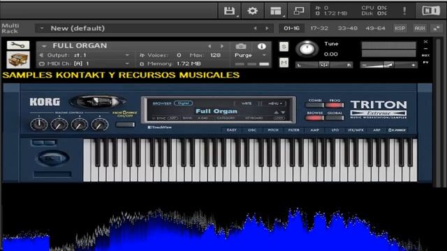Toggle the BROWSE mode button
Screen dimensions: 447x251
[x=314, y=118]
